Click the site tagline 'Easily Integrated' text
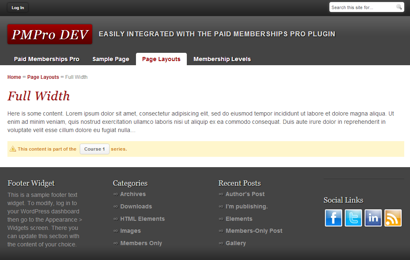Screen dimensions: 410x260 tap(217, 34)
